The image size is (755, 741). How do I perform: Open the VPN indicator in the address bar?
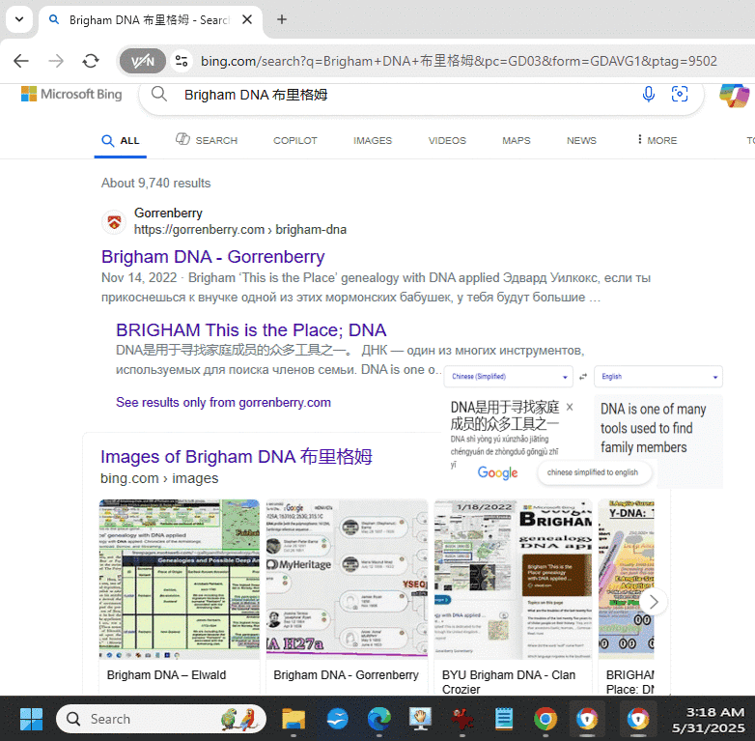click(143, 61)
